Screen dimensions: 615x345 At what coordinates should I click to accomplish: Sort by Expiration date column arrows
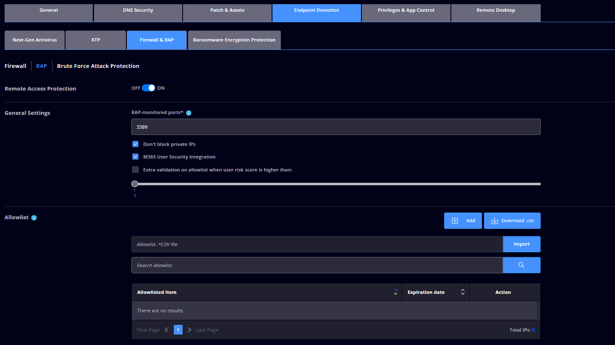click(x=463, y=292)
